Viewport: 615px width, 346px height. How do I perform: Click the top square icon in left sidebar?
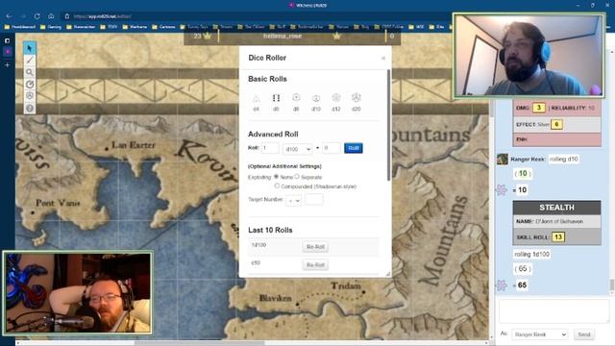pos(7,40)
